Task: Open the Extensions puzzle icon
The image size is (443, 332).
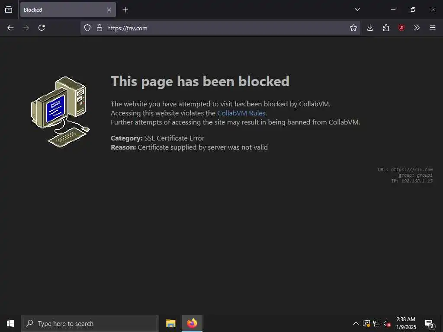Action: tap(386, 28)
